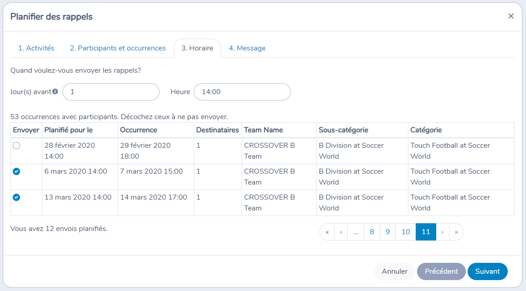Image resolution: width=526 pixels, height=291 pixels.
Task: Focus the Heure time field
Action: 242,92
